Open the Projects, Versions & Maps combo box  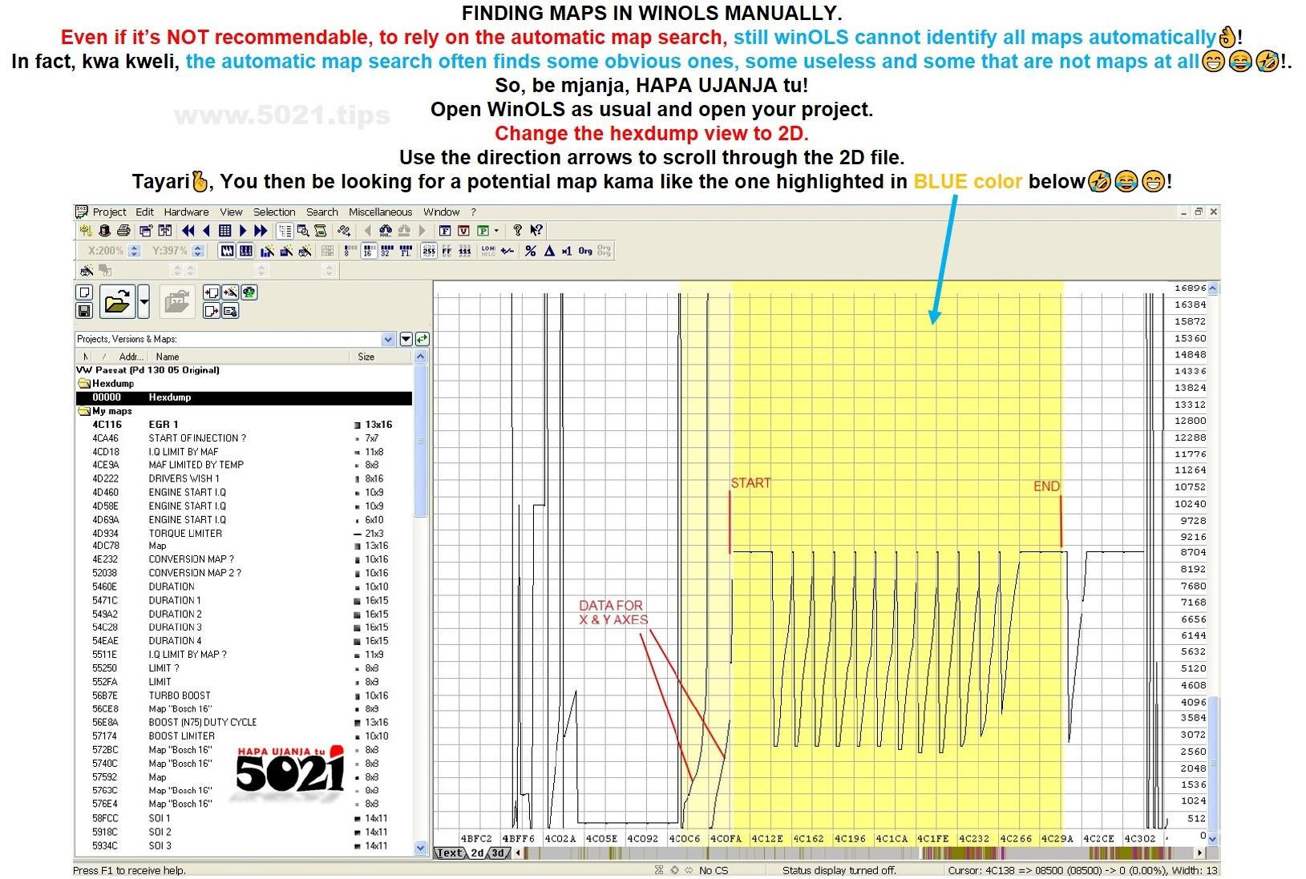235,339
